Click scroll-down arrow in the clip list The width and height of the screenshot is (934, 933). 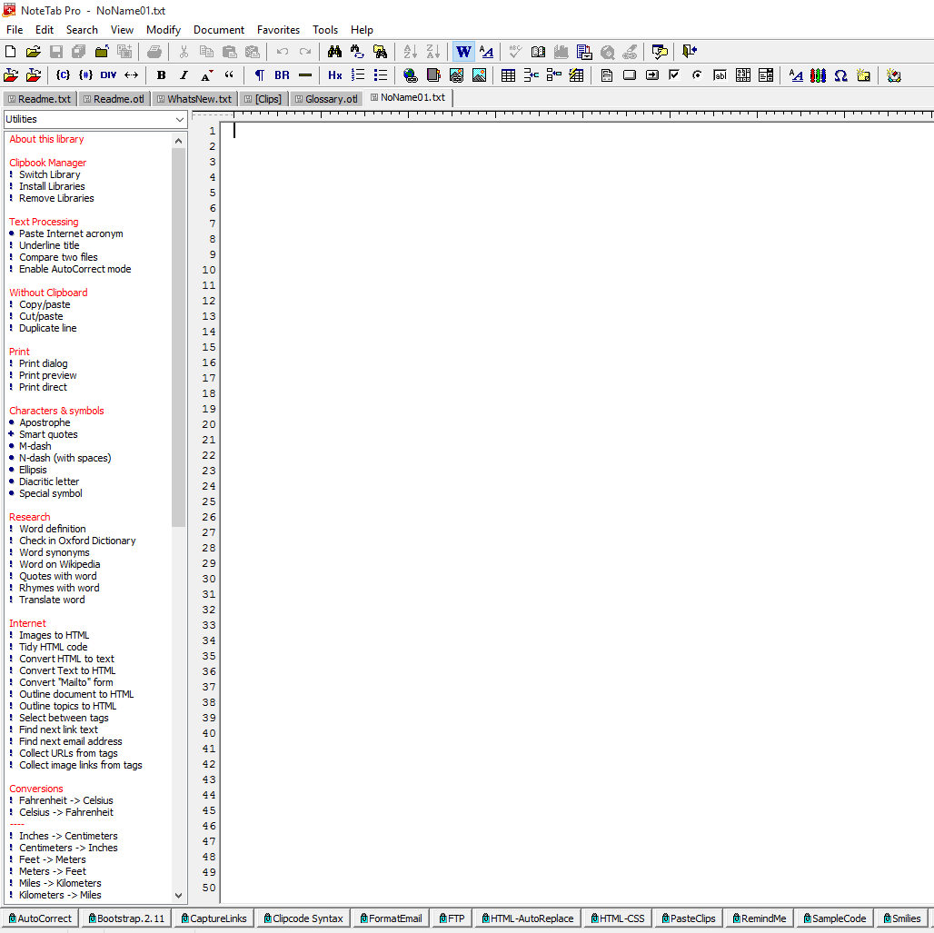pyautogui.click(x=178, y=895)
